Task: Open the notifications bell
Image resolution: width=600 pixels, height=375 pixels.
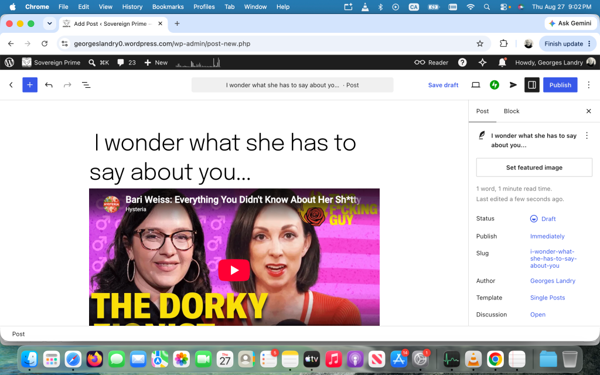Action: (502, 62)
